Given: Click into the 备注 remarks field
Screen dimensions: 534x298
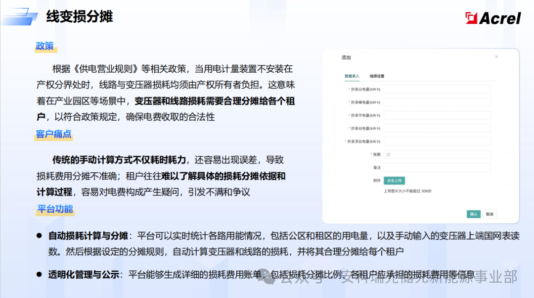Looking at the screenshot, I should click(437, 167).
